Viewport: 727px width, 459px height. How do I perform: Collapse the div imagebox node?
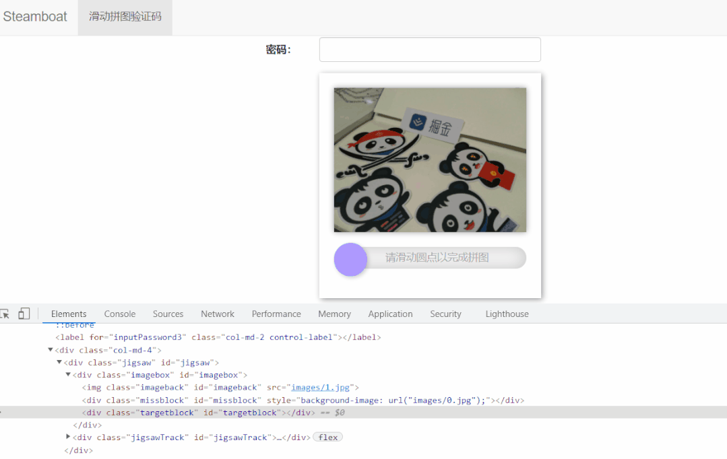click(67, 374)
